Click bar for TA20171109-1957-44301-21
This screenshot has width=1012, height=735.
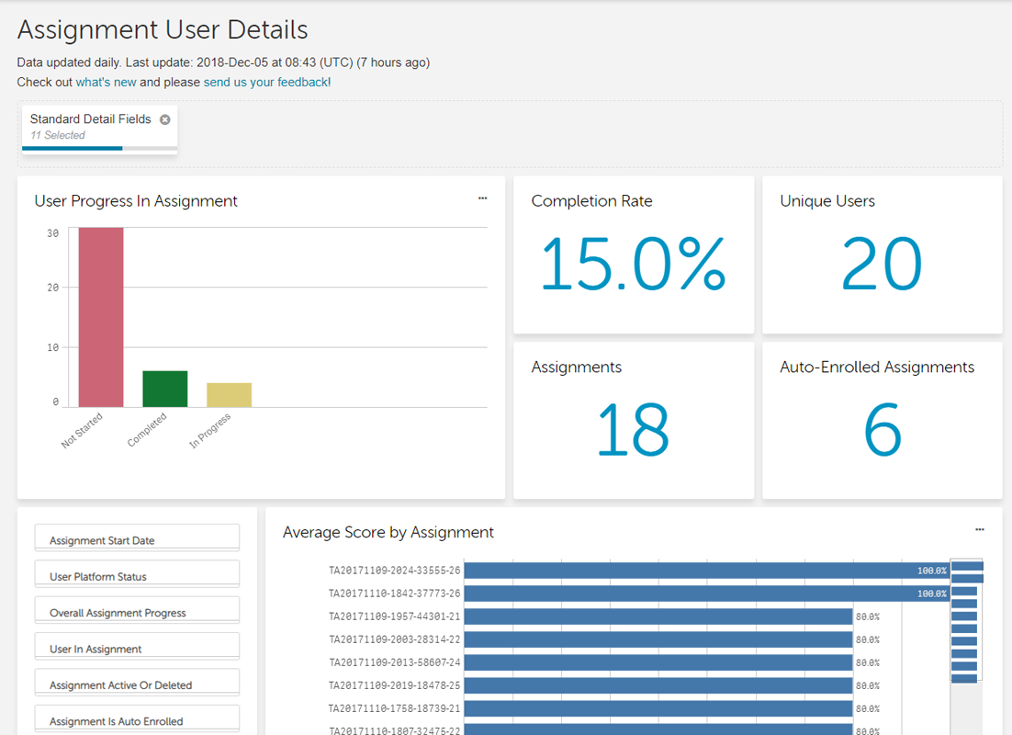[x=658, y=616]
